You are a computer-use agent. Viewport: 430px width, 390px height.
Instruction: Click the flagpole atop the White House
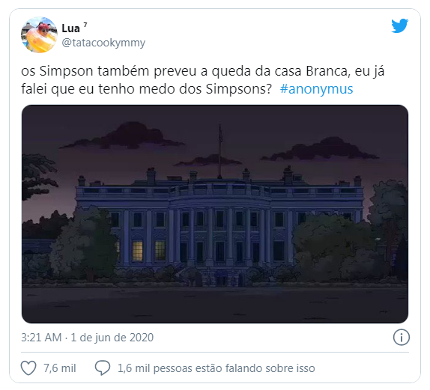[x=220, y=151]
